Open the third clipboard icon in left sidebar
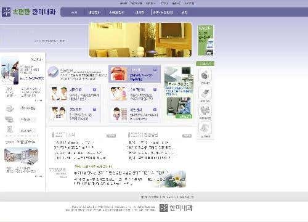The height and width of the screenshot is (222, 308). [x=9, y=130]
